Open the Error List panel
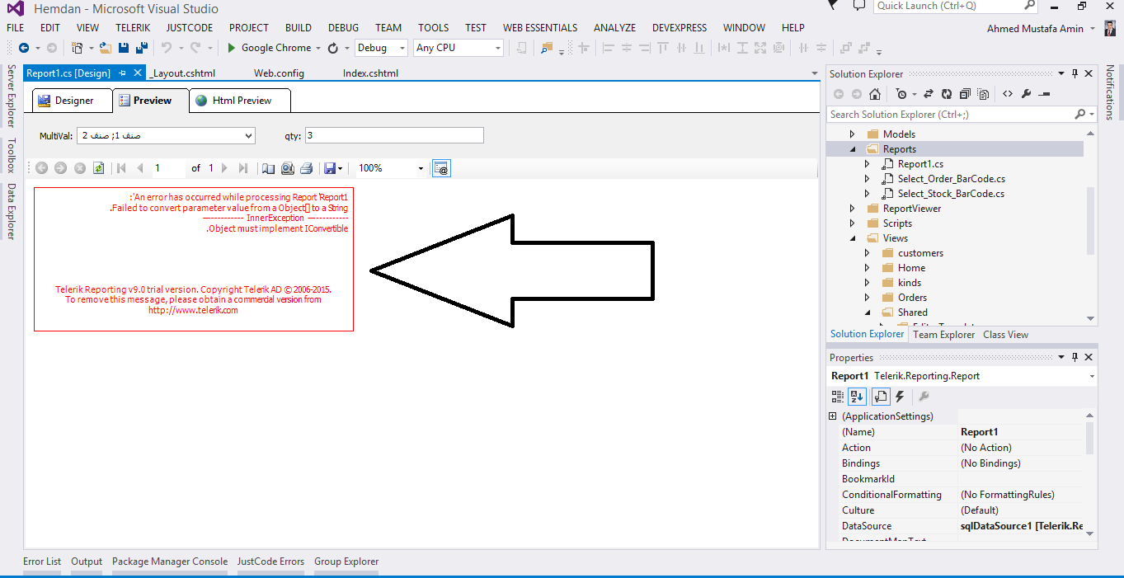This screenshot has width=1124, height=578. coord(42,562)
